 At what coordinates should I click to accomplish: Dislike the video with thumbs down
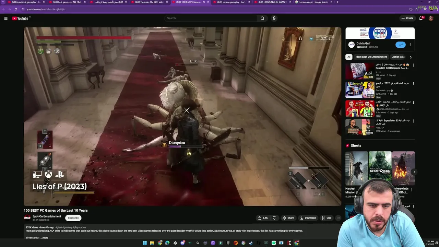coord(274,218)
